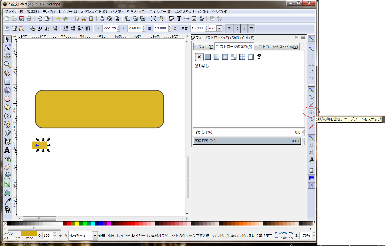Select the Node edit tool

pyautogui.click(x=7, y=48)
